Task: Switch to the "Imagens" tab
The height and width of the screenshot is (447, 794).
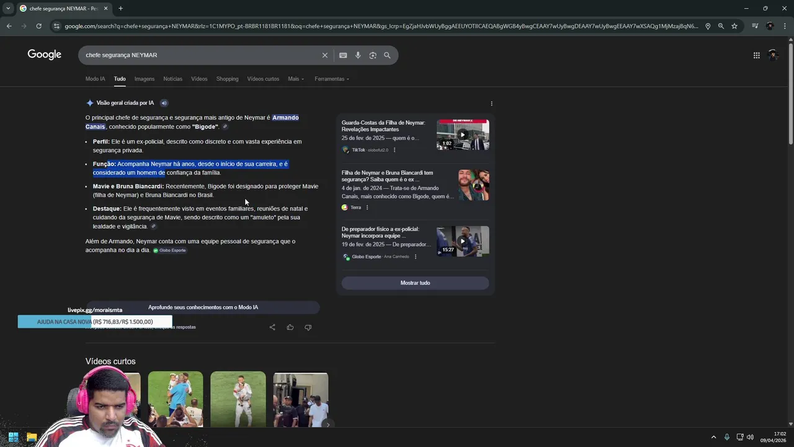Action: pos(145,79)
